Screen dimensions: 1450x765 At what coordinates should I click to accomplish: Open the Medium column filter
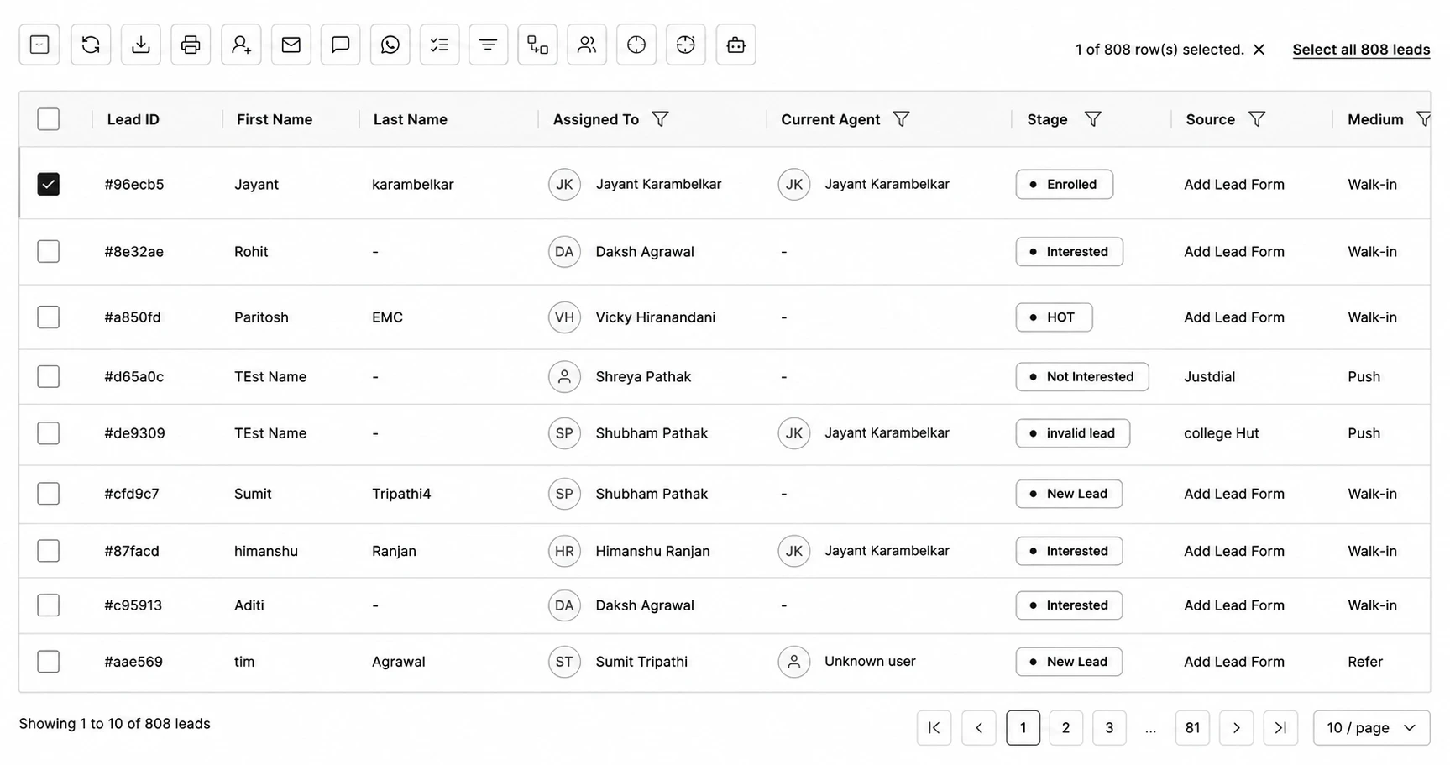(1424, 119)
